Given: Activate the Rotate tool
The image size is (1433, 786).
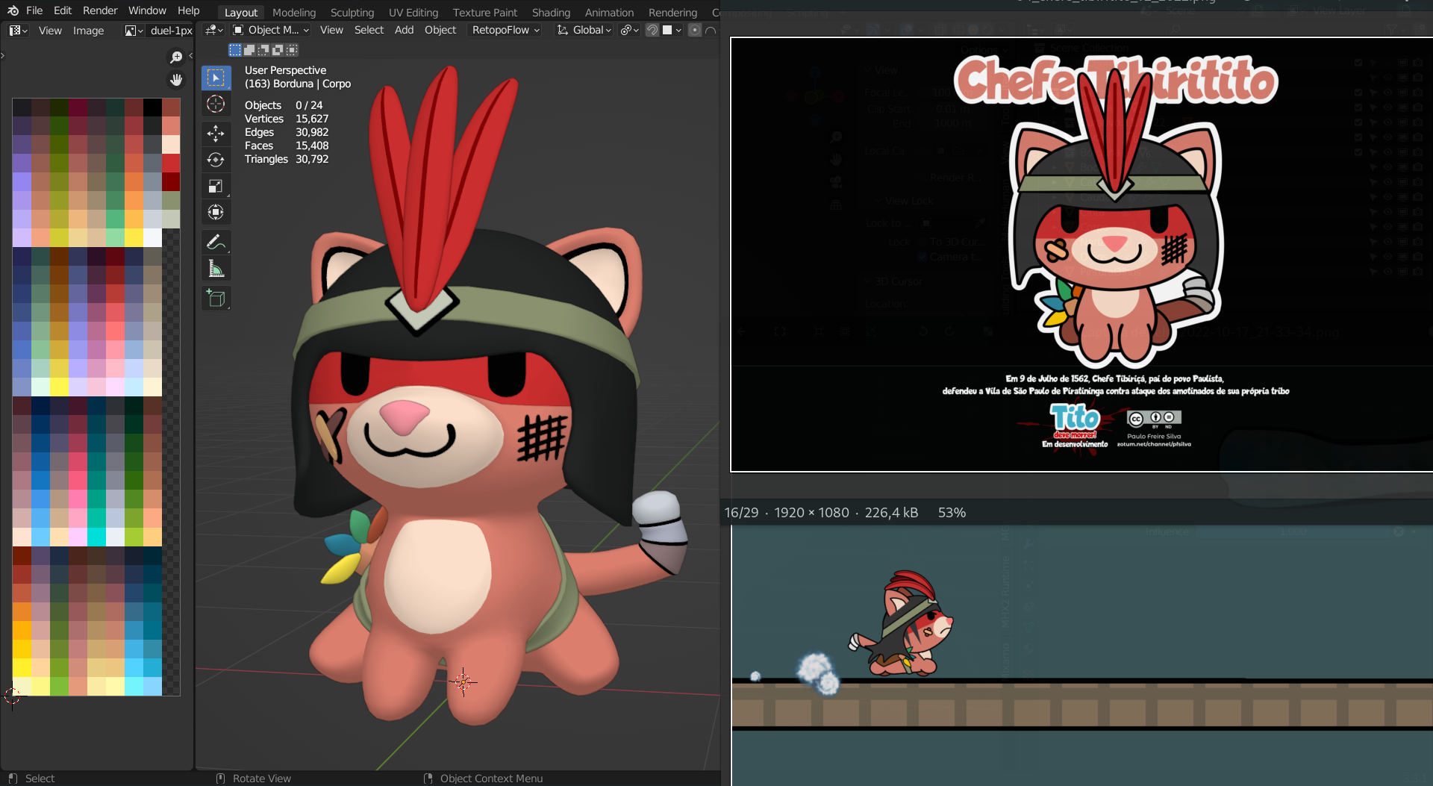Looking at the screenshot, I should coord(216,160).
